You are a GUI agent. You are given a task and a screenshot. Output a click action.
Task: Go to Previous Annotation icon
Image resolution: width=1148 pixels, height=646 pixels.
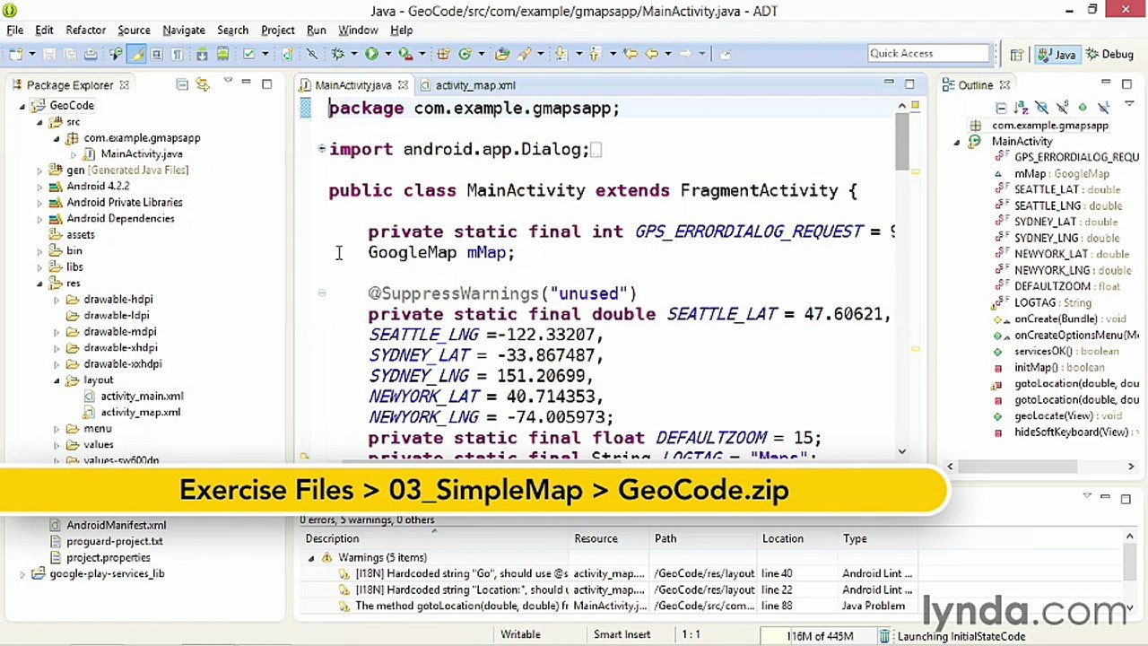click(595, 54)
